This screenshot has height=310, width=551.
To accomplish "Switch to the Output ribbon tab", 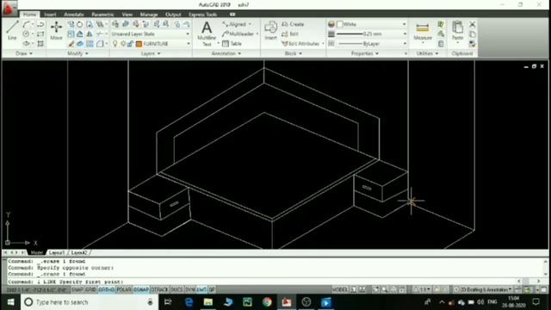I will tap(173, 15).
